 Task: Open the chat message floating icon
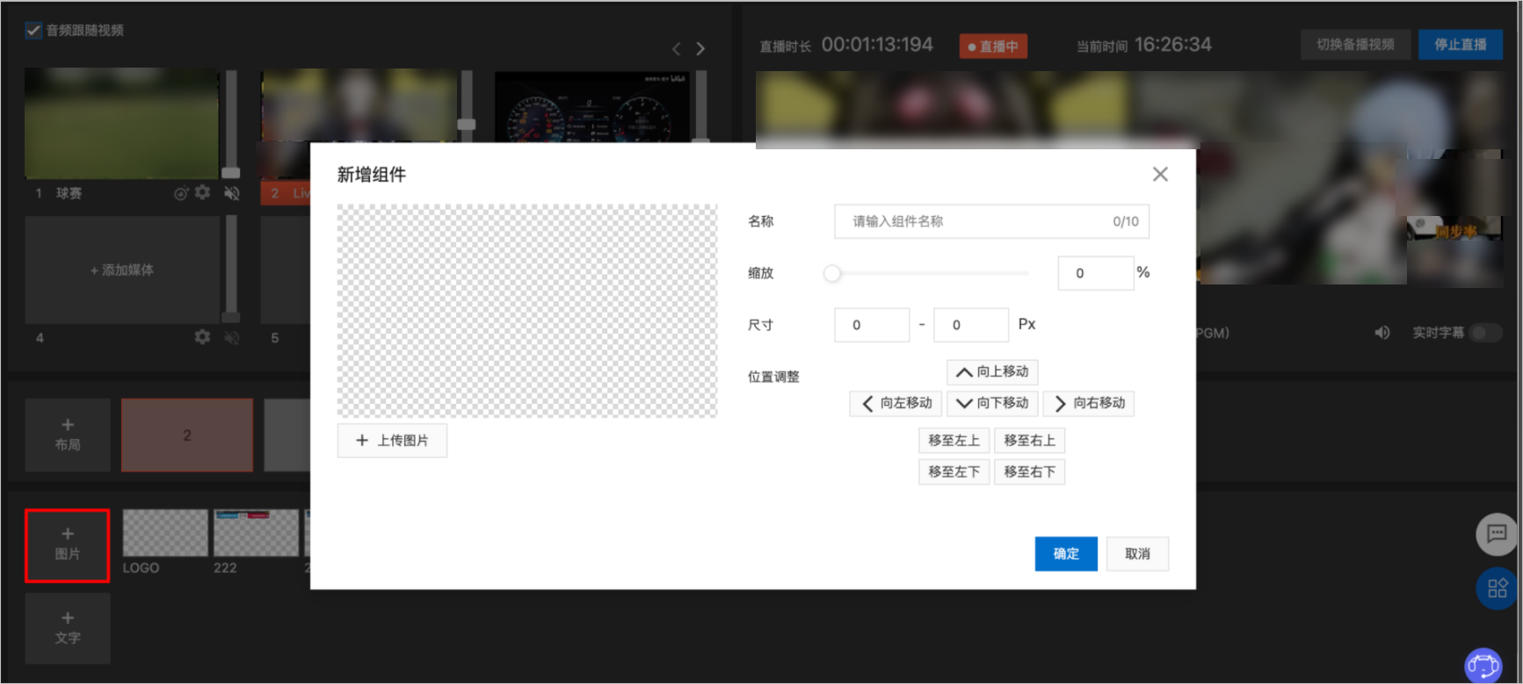pos(1497,534)
